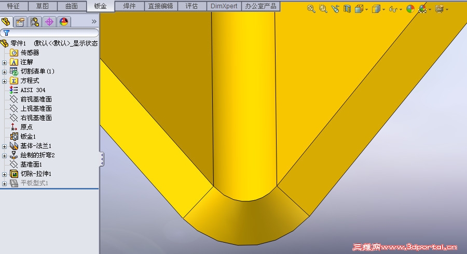This screenshot has height=254, width=467.
Task: Select 右视基准面 plane
Action: 36,117
